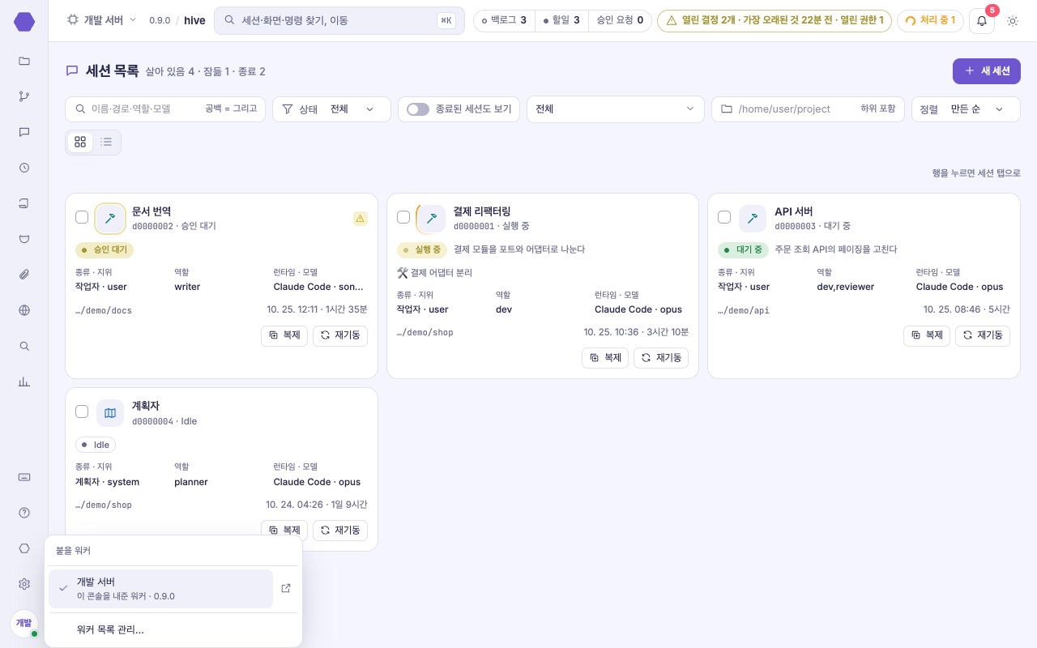The image size is (1037, 648).
Task: Open the 승인 요청 0 tab
Action: point(620,20)
